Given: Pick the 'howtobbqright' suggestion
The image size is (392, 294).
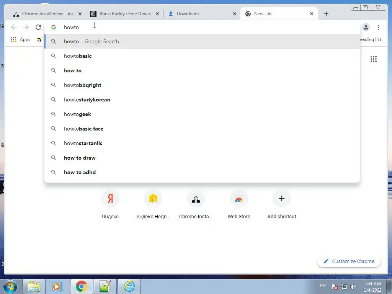Looking at the screenshot, I should pos(202,85).
